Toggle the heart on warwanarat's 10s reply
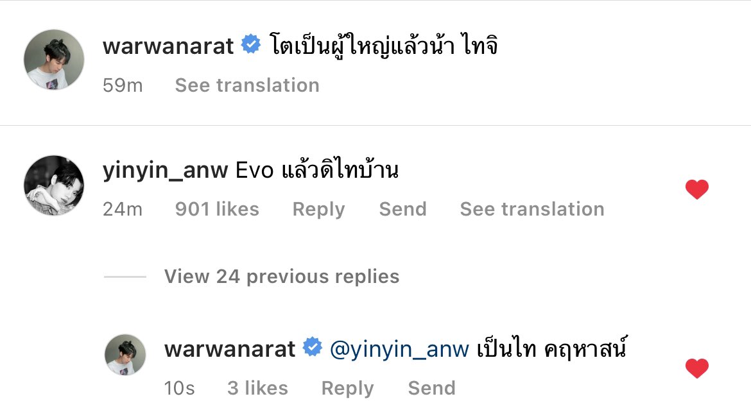Viewport: 751px width, 419px height. [x=697, y=368]
